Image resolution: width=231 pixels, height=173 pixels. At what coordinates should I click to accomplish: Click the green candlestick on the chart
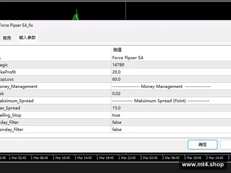75,15
